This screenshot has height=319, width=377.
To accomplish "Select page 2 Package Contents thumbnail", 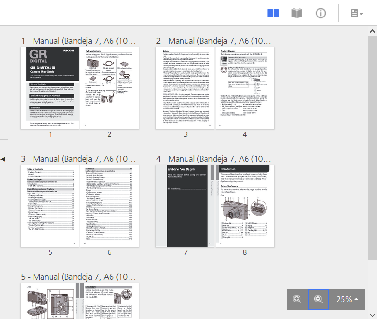I will click(x=109, y=88).
